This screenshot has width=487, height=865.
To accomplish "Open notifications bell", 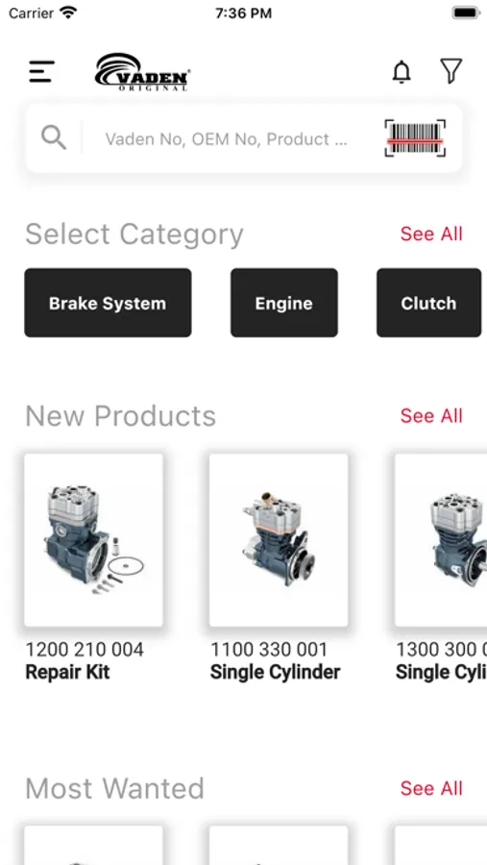I will pyautogui.click(x=402, y=72).
